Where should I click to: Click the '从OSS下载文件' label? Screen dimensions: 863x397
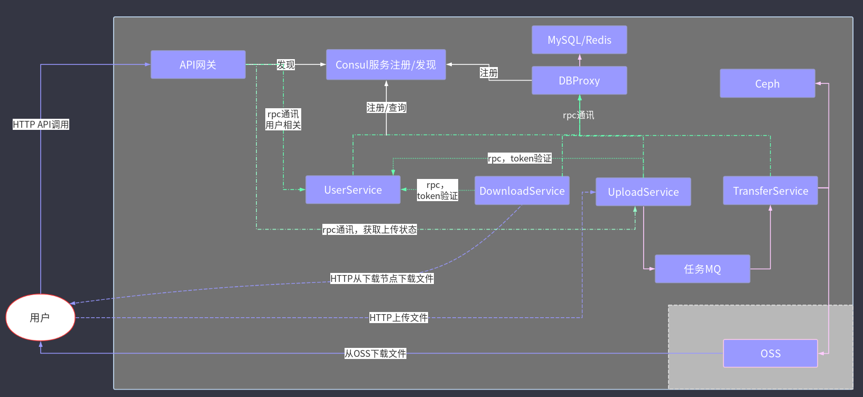[x=375, y=354]
